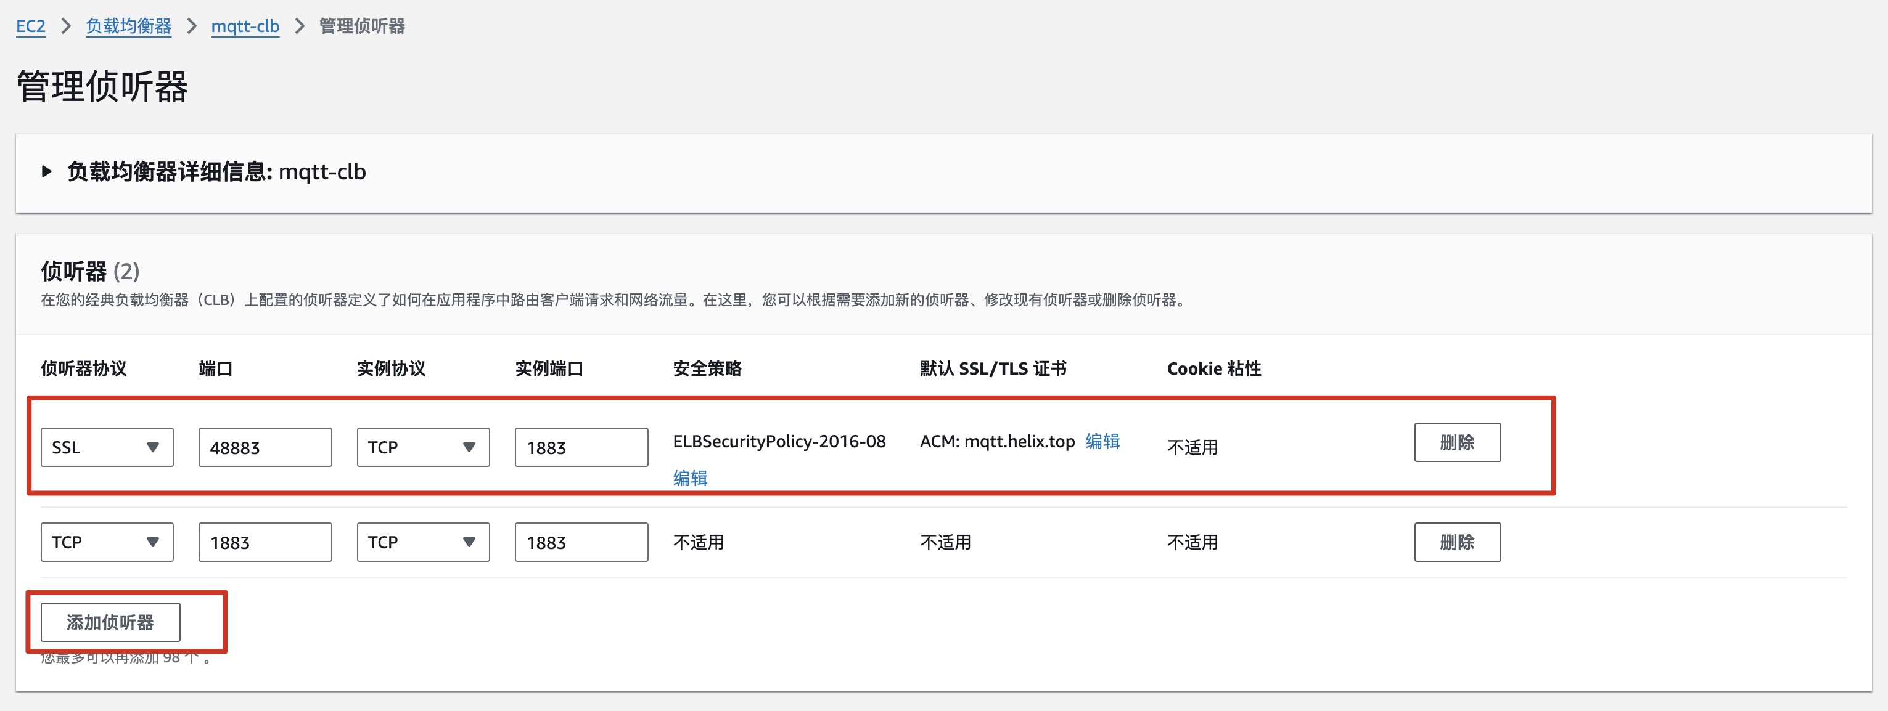Edit the ELBSecurityPolicy-2016-08 security policy
Viewport: 1888px width, 711px height.
[x=690, y=478]
